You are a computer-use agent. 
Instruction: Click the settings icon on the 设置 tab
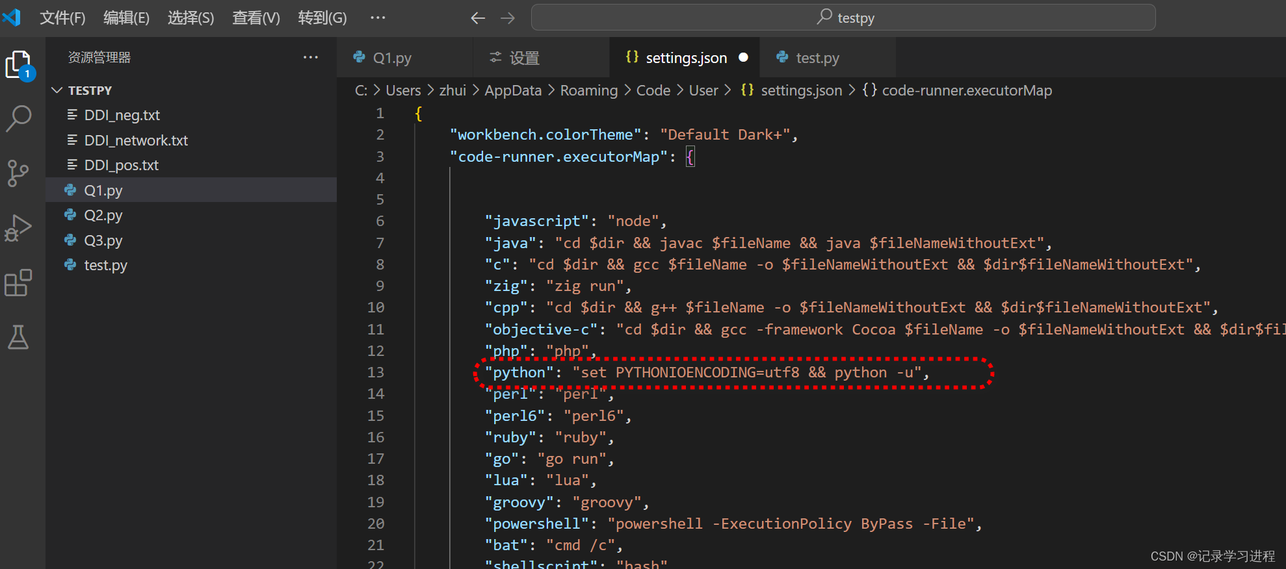495,57
